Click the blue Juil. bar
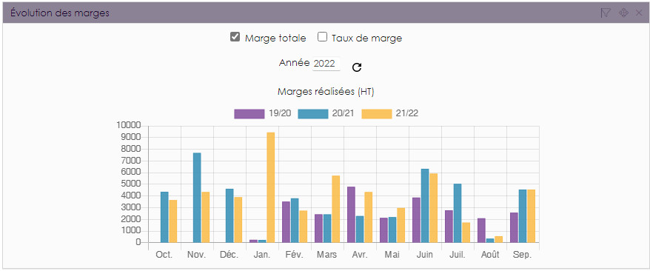 (458, 213)
